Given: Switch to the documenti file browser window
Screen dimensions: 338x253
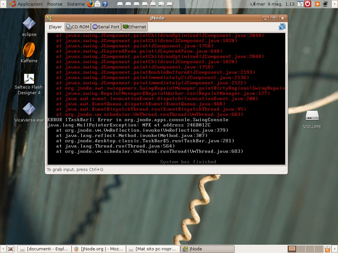Looking at the screenshot, I should point(44,249).
